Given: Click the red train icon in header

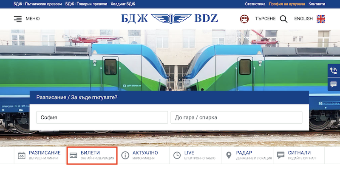Looking at the screenshot, I should point(244,19).
